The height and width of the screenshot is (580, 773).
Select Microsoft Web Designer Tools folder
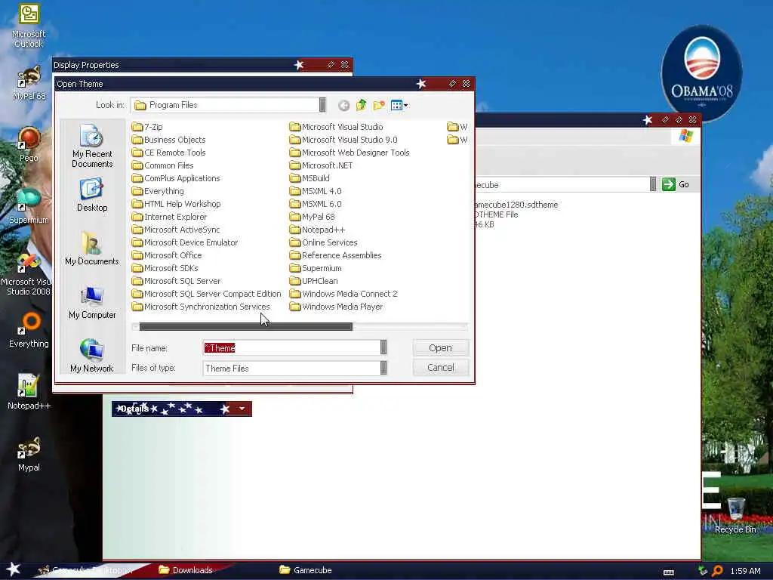coord(350,153)
